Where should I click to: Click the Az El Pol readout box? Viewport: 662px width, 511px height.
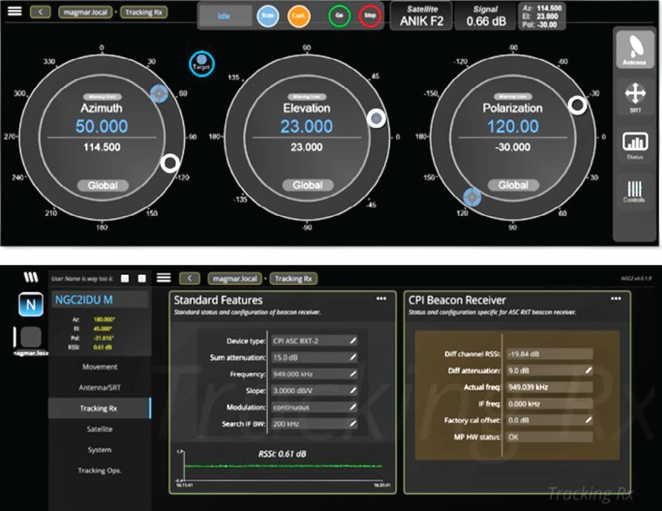[x=542, y=16]
